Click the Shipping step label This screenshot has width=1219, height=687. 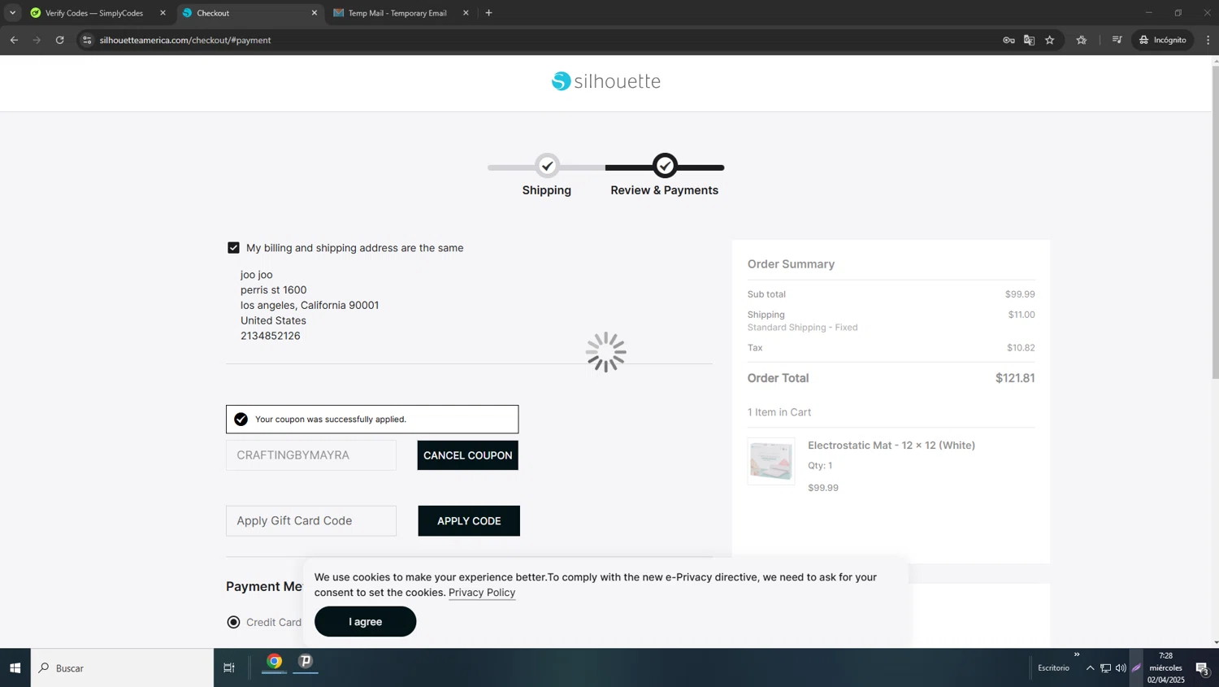547,190
